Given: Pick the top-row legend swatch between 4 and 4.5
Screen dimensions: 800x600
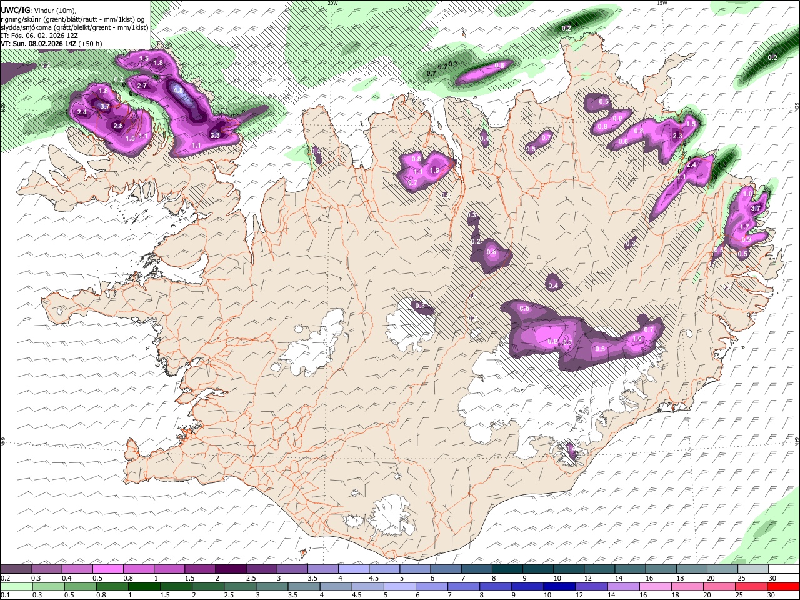Looking at the screenshot, I should (x=353, y=569).
